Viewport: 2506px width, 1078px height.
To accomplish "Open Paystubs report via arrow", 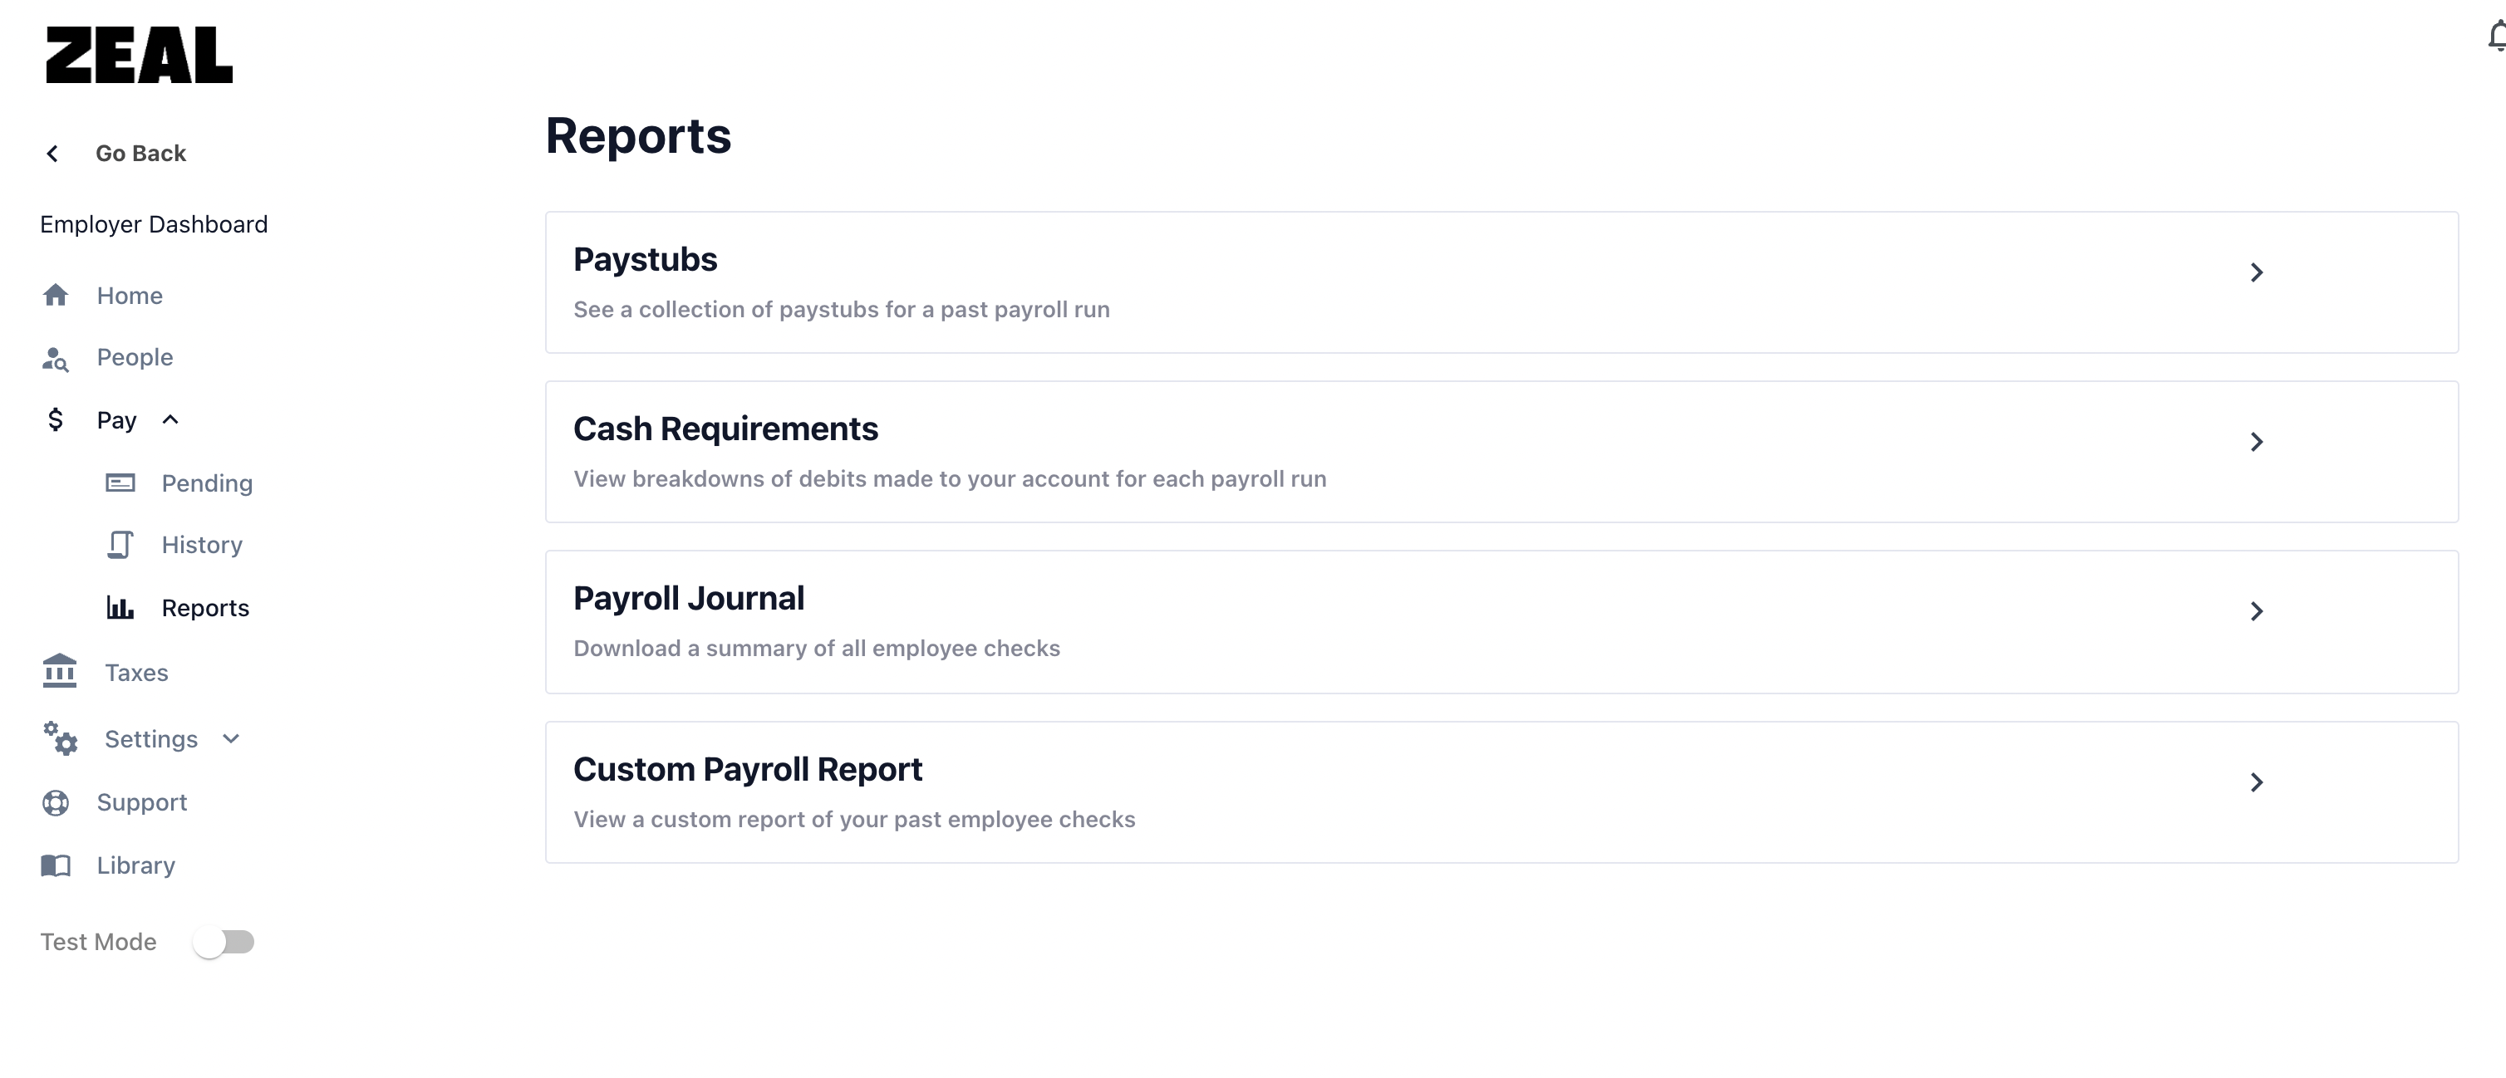I will pyautogui.click(x=2257, y=272).
